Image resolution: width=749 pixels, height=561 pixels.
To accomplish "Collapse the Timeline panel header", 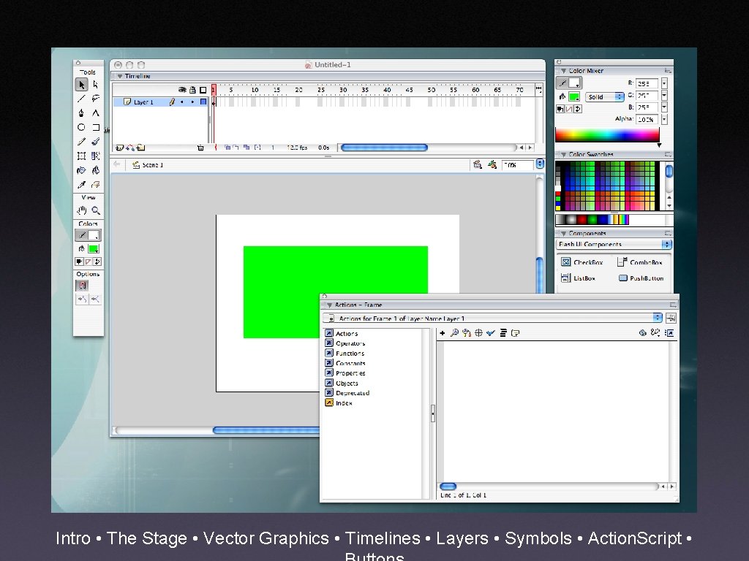I will click(121, 76).
